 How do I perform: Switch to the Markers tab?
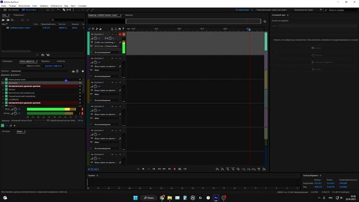45,61
